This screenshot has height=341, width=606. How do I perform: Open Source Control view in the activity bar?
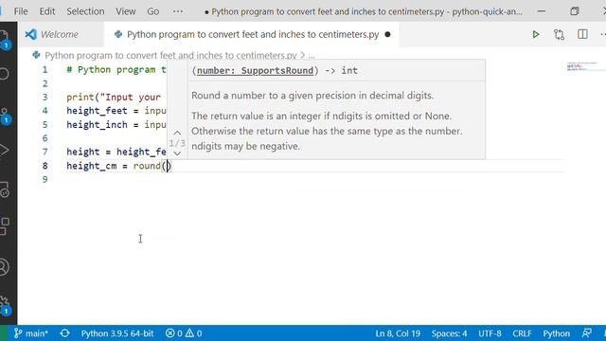point(5,116)
